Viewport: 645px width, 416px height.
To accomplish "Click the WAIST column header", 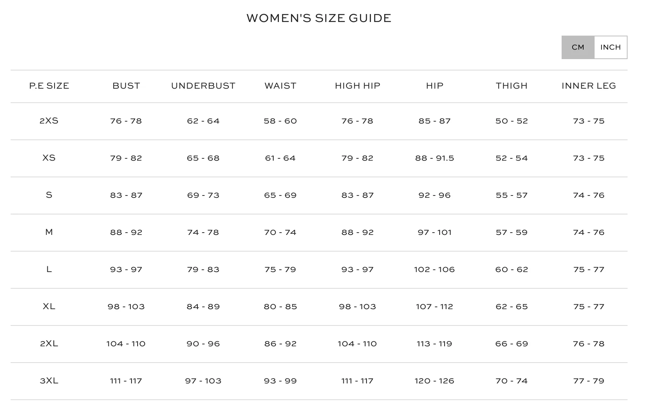I will point(280,86).
